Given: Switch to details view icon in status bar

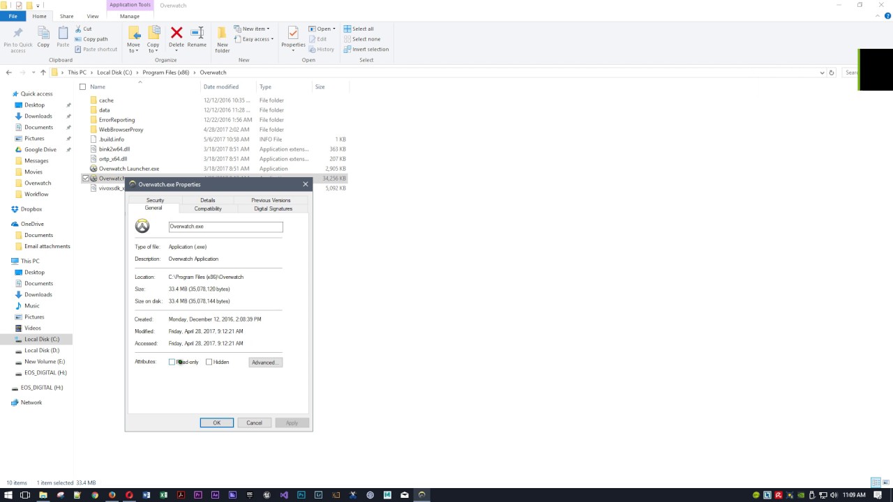Looking at the screenshot, I should tap(876, 482).
